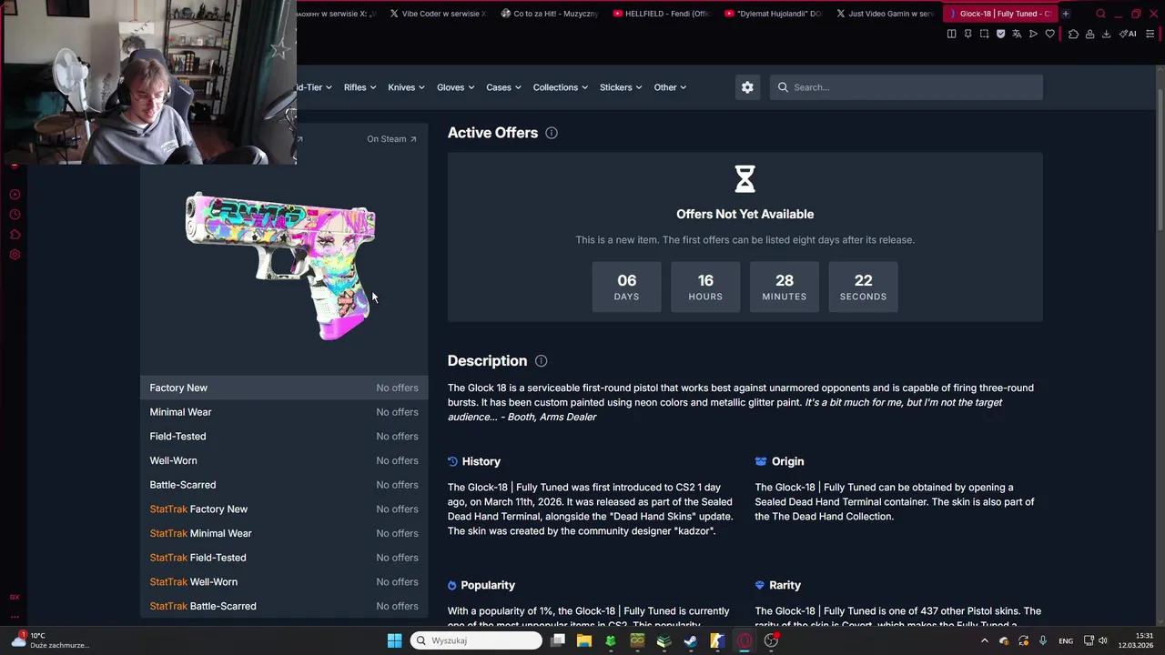
Task: Expand the Mid-Tier dropdown
Action: click(x=314, y=87)
